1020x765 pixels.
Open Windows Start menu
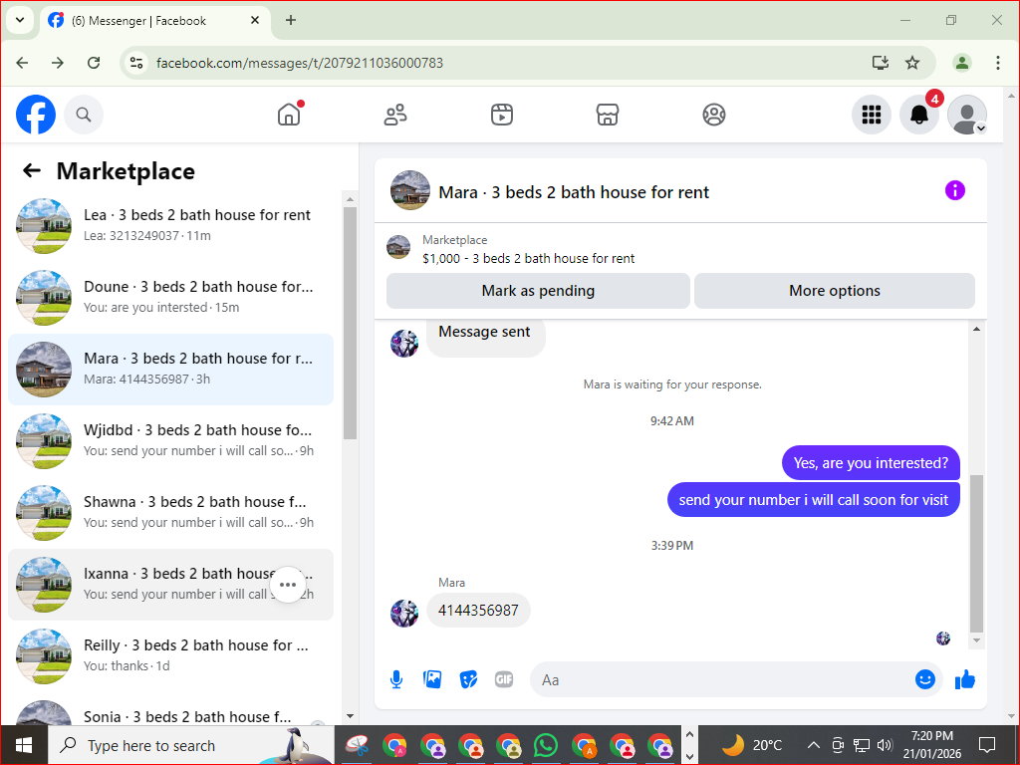(24, 745)
